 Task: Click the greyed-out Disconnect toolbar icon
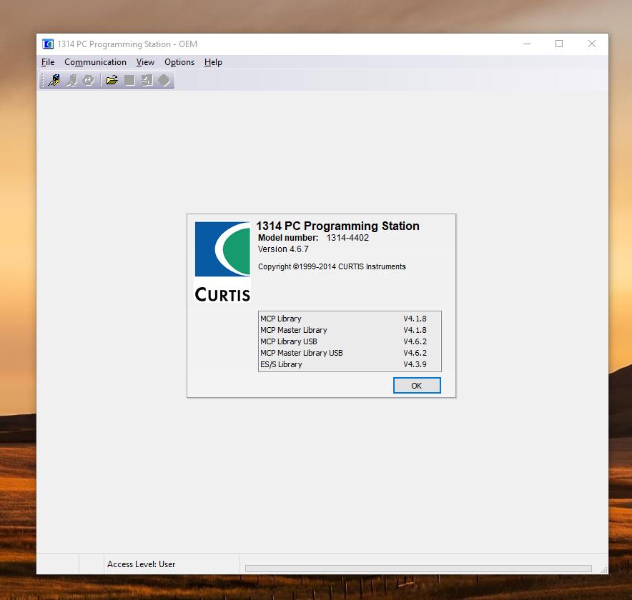(71, 81)
